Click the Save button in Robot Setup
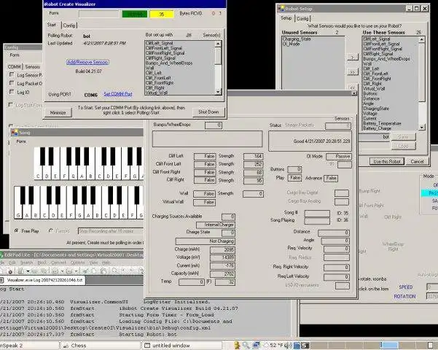The width and height of the screenshot is (438, 350). [x=403, y=136]
